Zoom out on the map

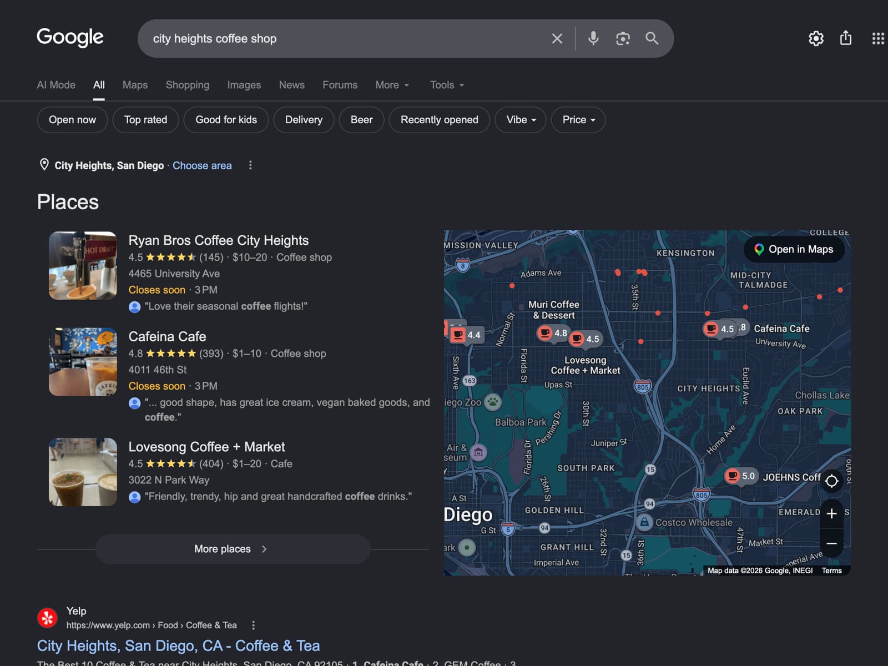pyautogui.click(x=831, y=544)
